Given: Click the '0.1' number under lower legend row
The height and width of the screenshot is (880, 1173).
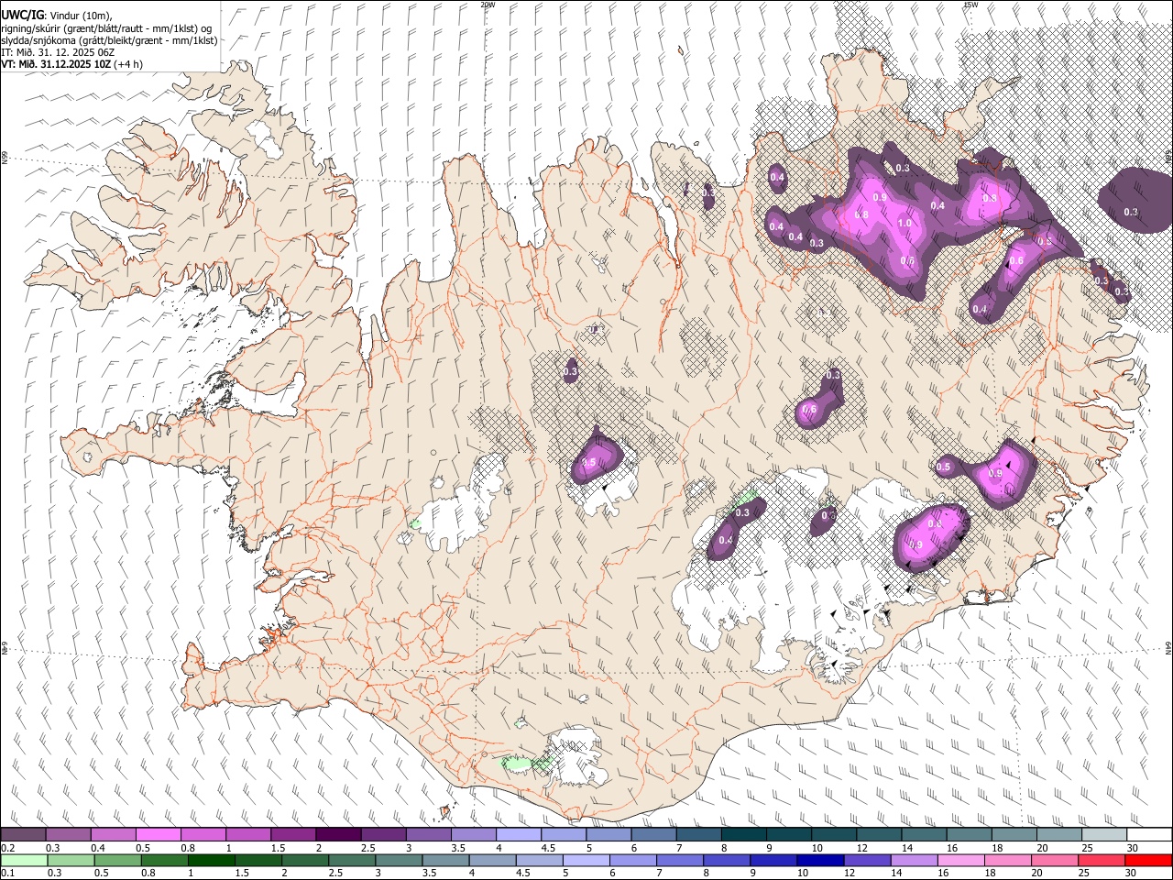Looking at the screenshot, I should [x=7, y=873].
